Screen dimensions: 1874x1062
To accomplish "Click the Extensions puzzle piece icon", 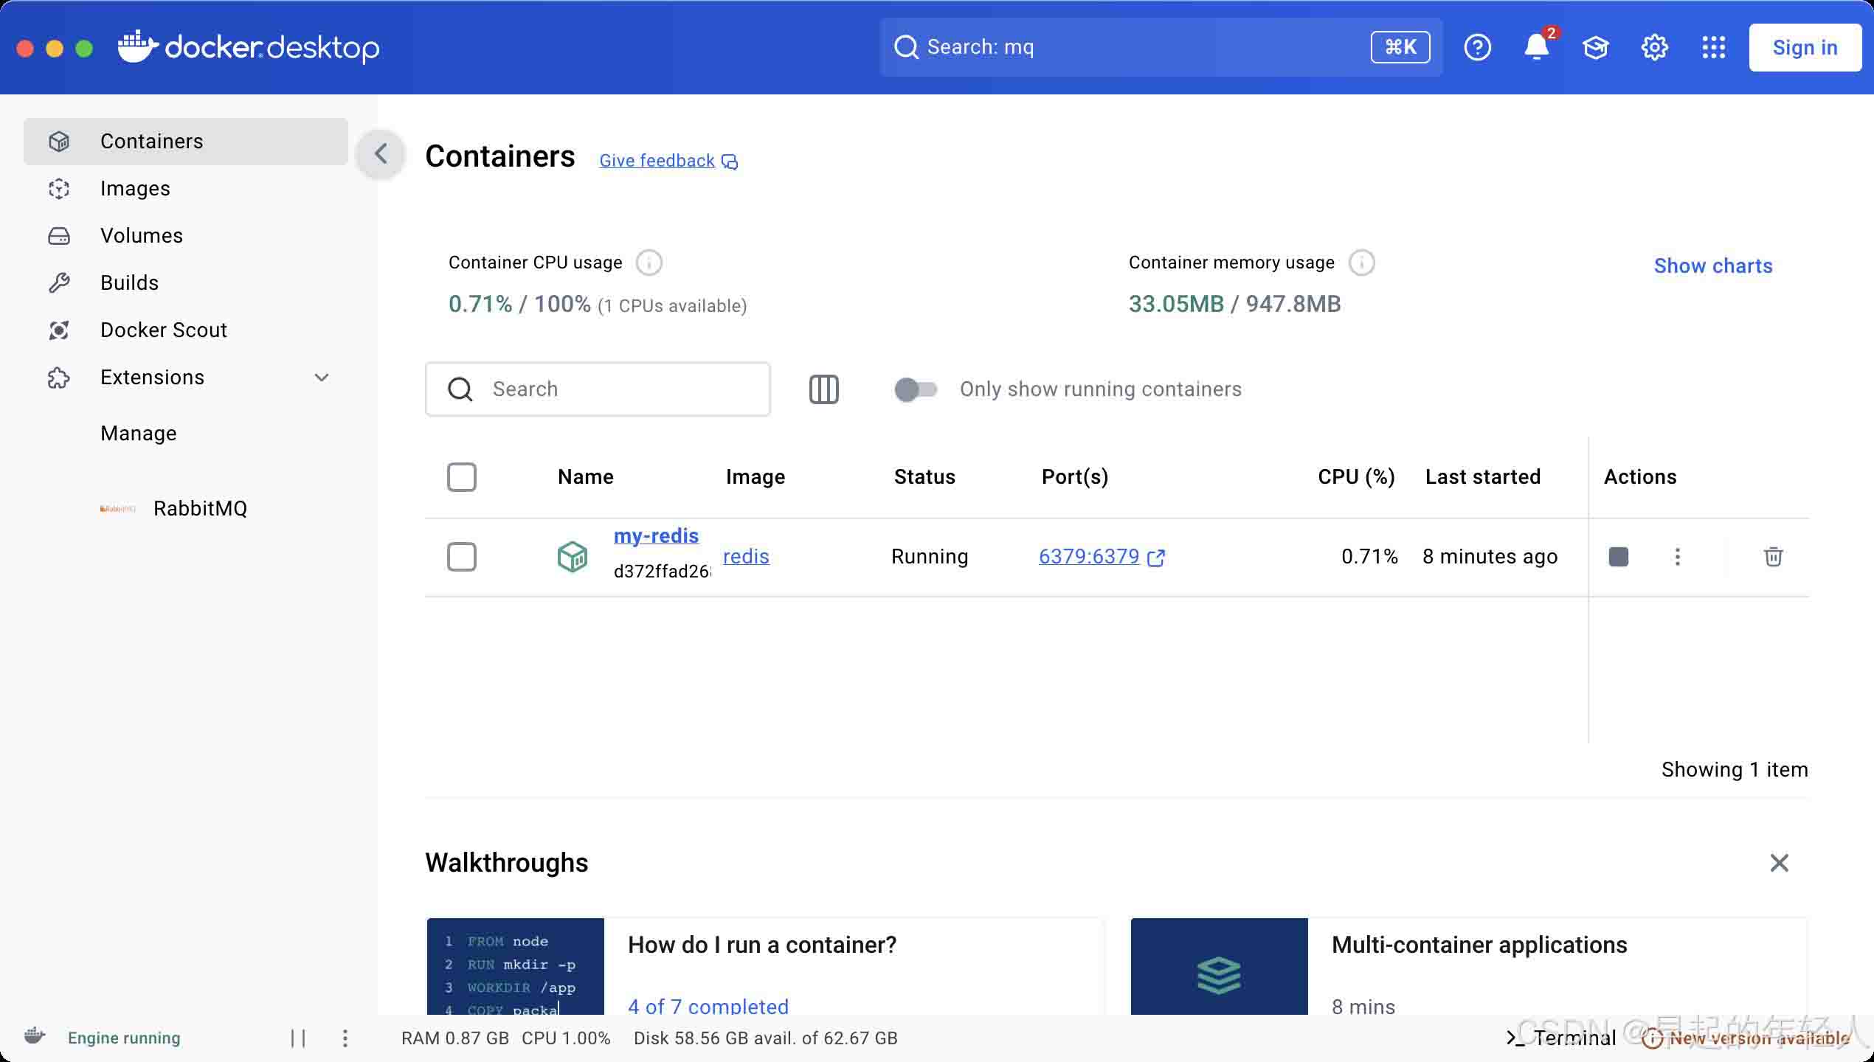I will tap(59, 378).
